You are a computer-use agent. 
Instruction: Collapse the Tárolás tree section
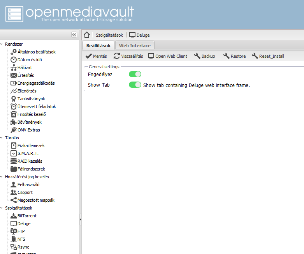[1, 138]
